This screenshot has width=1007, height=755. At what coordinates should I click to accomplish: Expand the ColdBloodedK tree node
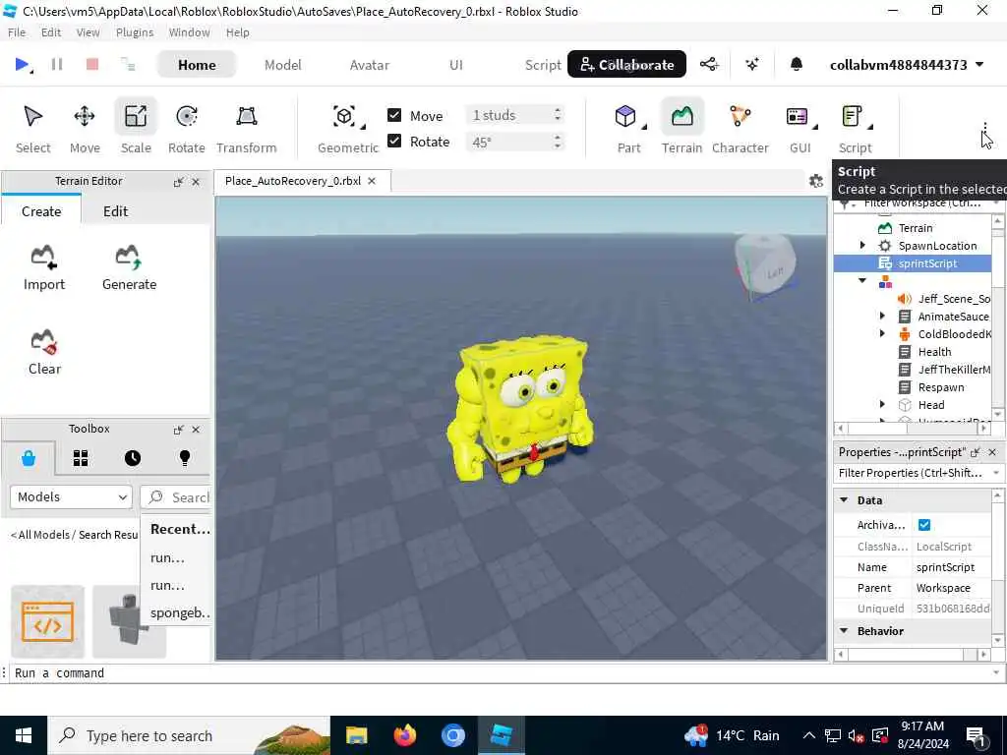[x=882, y=333]
